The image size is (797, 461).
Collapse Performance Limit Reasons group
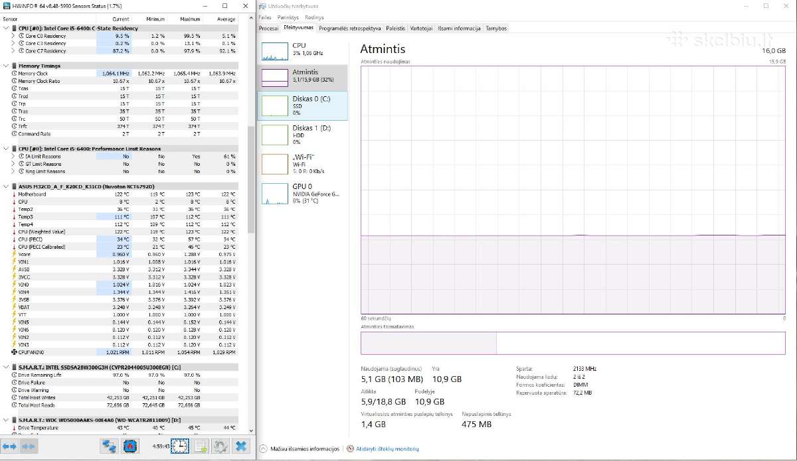(x=6, y=149)
